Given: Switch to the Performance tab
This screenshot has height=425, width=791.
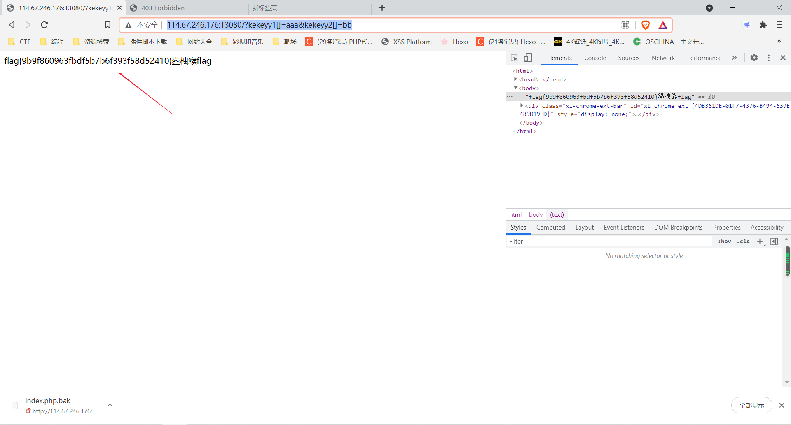Looking at the screenshot, I should pos(704,58).
